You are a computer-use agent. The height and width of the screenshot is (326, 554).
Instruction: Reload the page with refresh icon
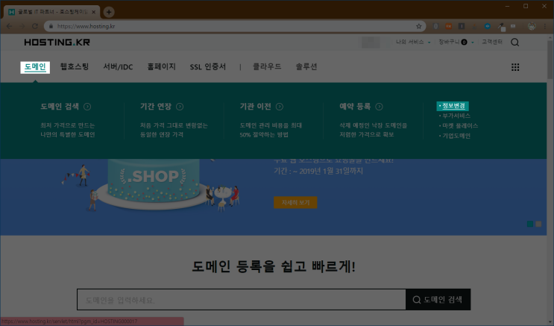pos(35,26)
